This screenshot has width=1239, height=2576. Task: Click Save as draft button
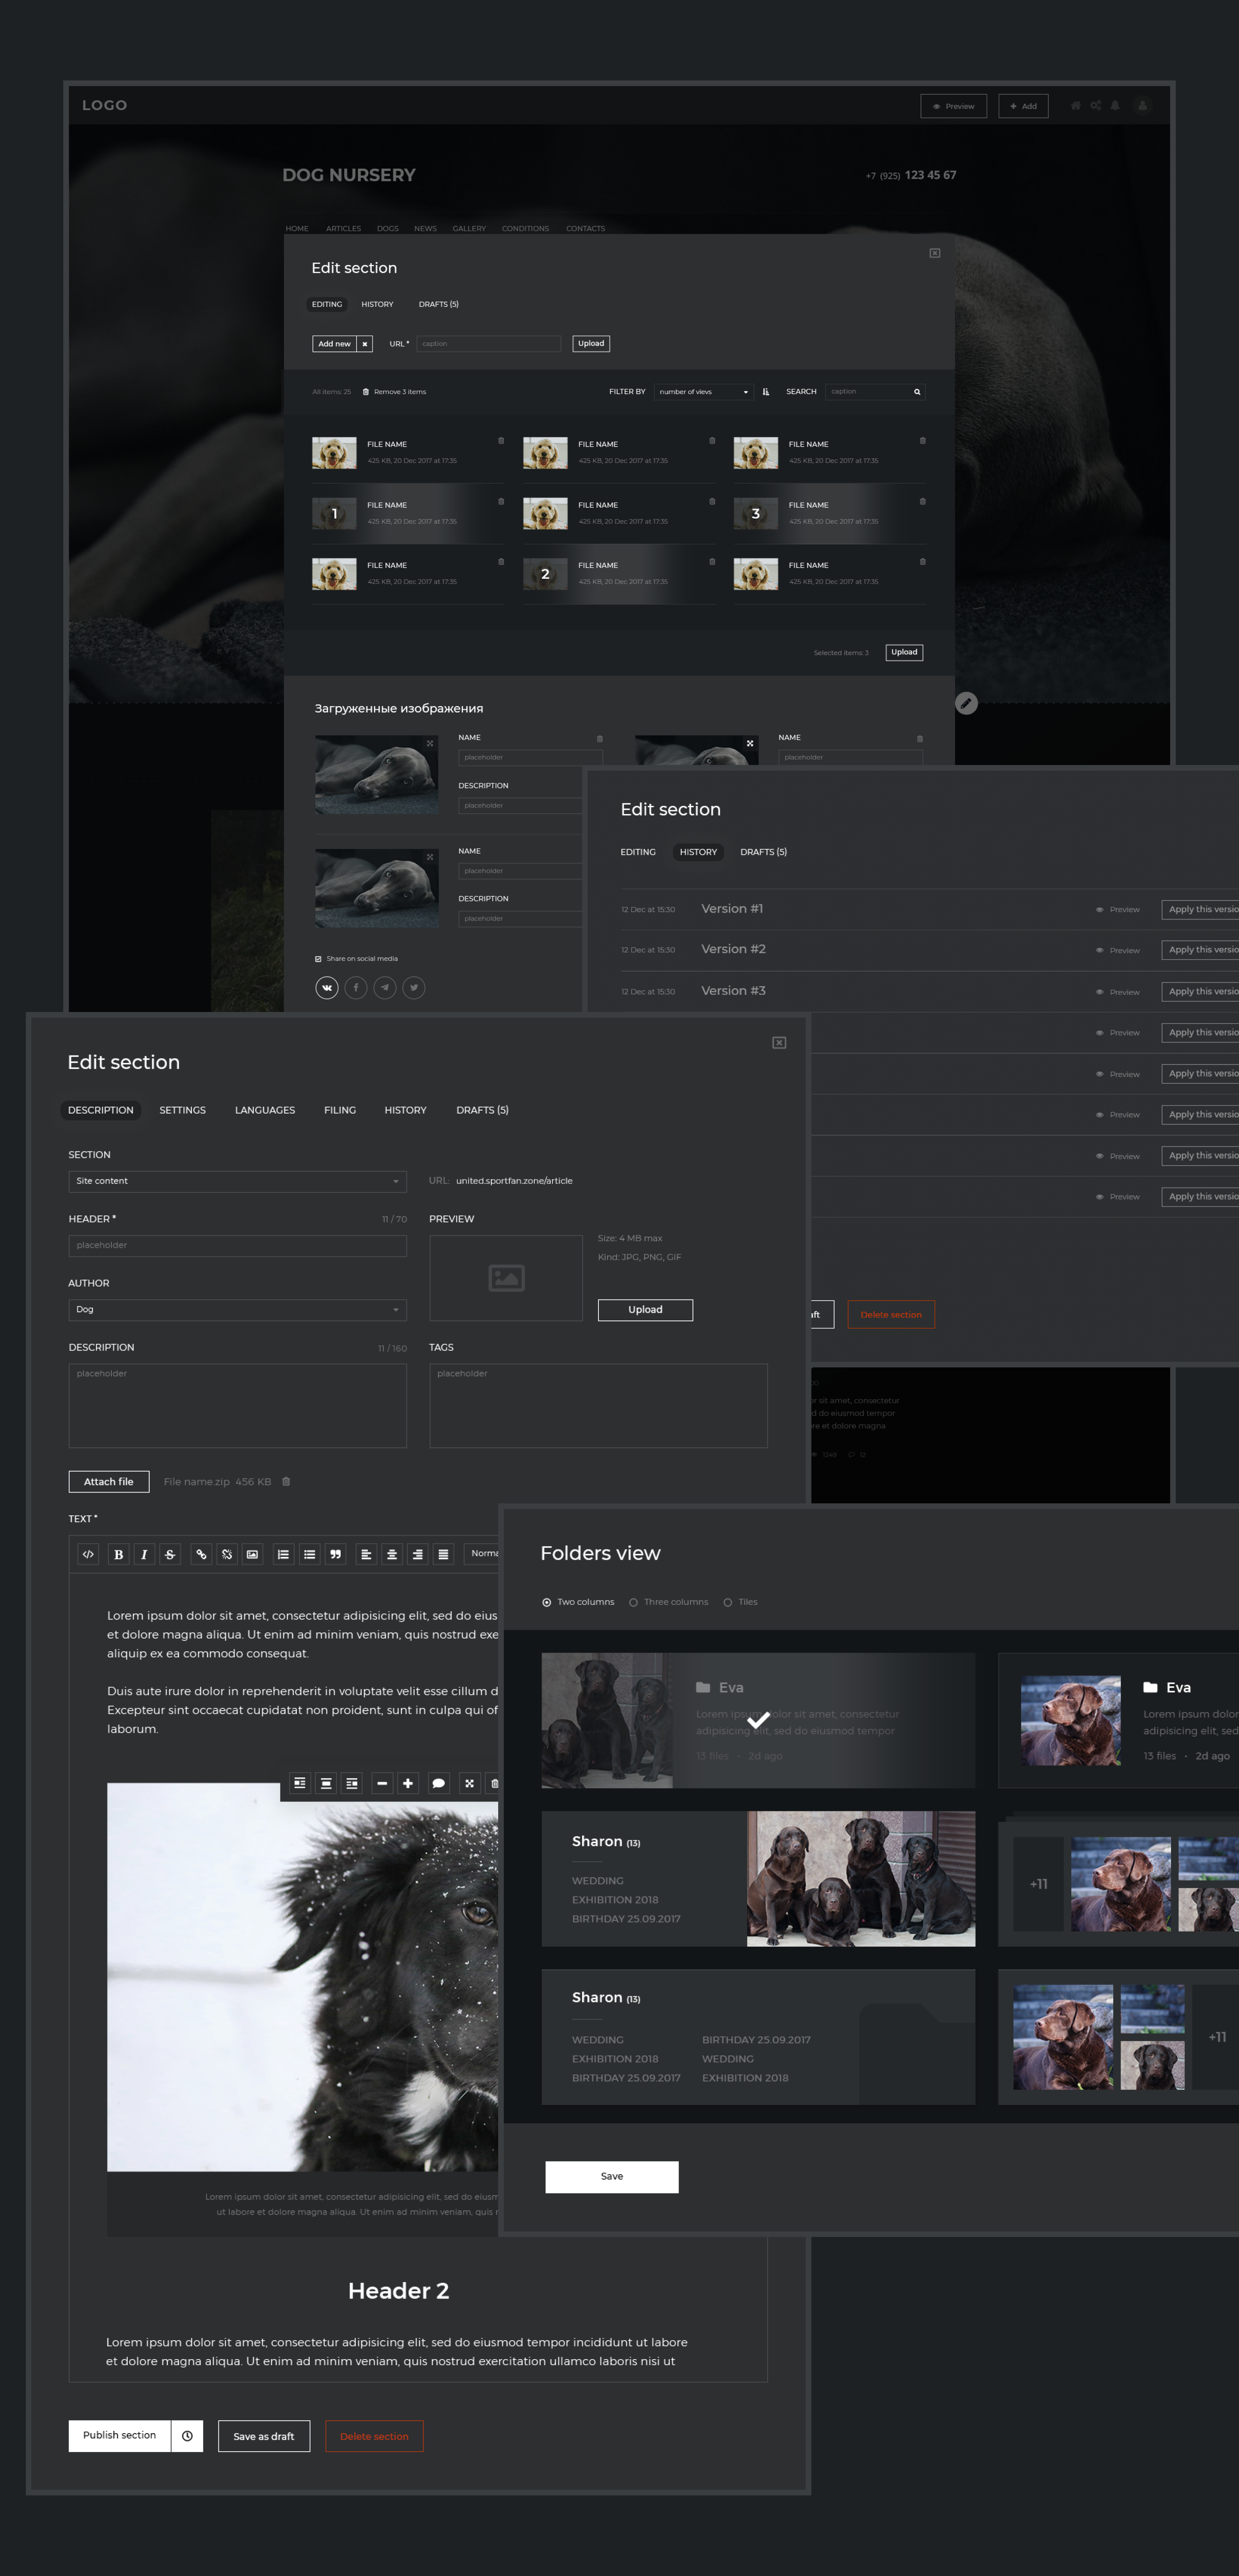[x=264, y=2436]
